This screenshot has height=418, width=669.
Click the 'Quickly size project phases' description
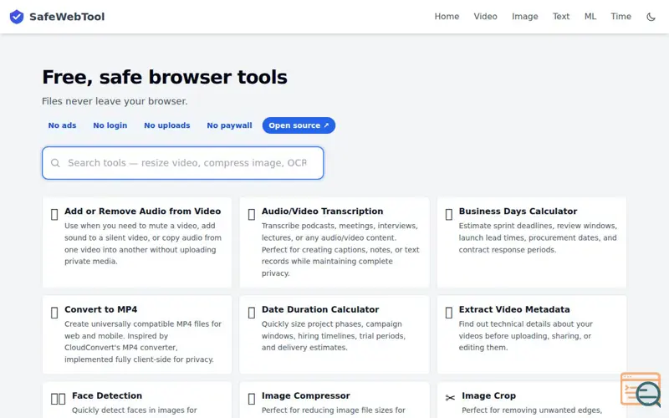334,336
